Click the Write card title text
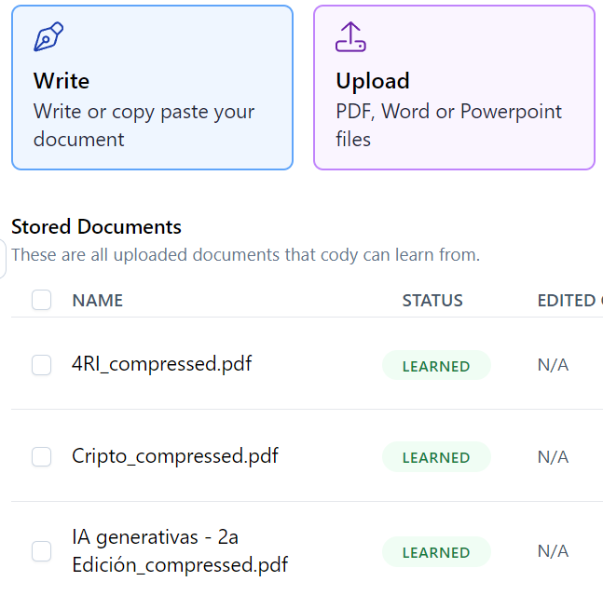The width and height of the screenshot is (603, 595). pos(62,81)
